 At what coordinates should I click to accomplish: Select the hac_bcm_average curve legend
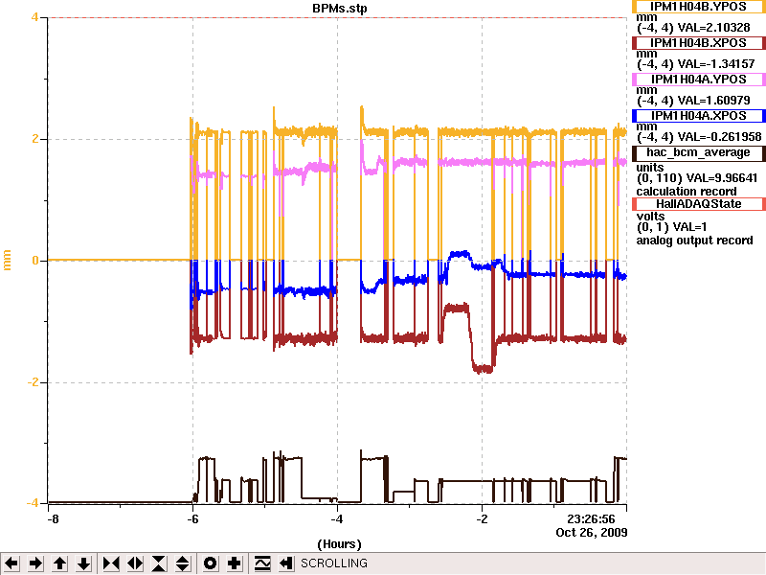(x=699, y=153)
